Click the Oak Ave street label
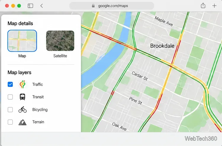The image size is (222, 146). 119,126
